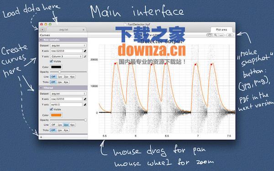
Task: Open Dataset dropdown in Filtered section
Action: click(x=68, y=93)
